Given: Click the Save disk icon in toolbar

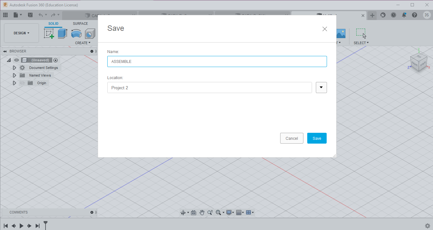Looking at the screenshot, I should 30,15.
